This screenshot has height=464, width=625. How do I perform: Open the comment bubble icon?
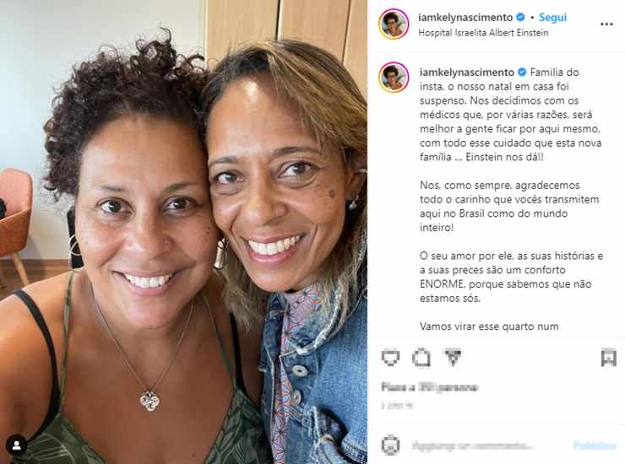[421, 357]
